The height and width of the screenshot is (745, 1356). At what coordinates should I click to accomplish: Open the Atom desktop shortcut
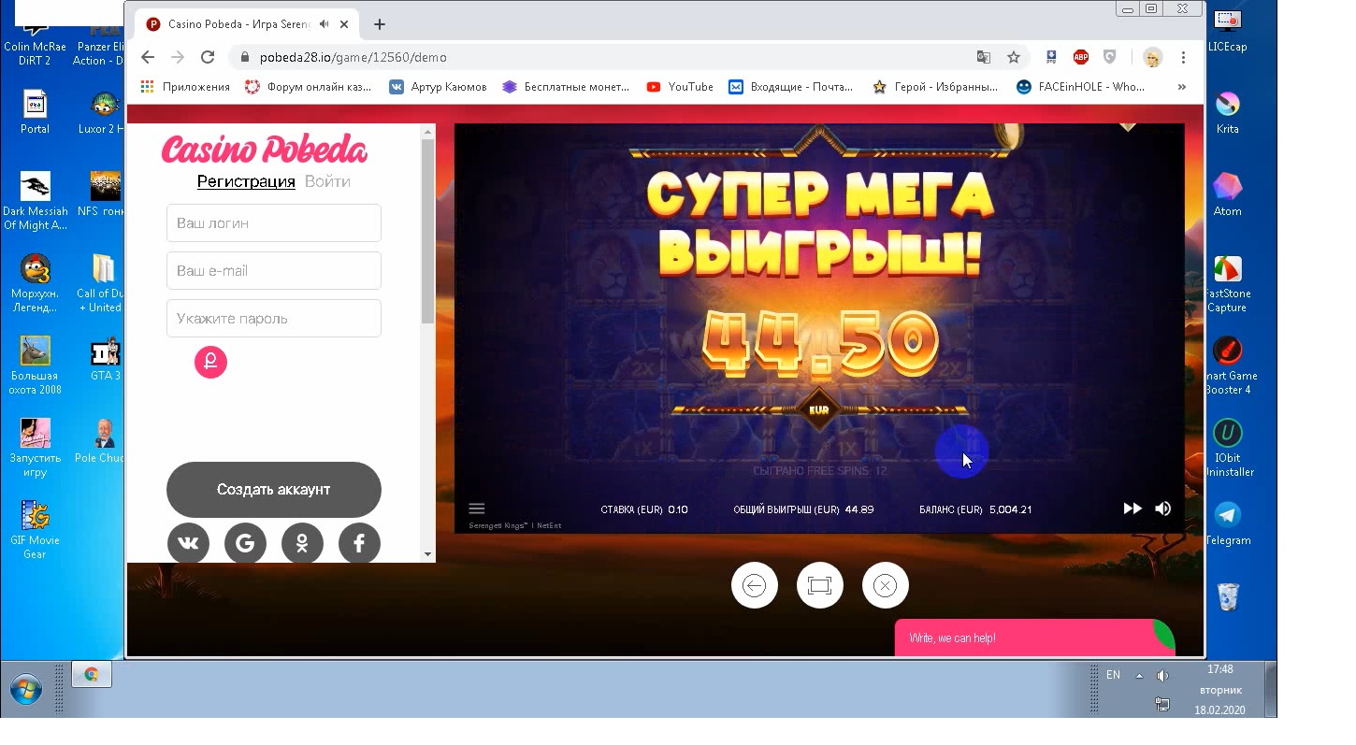coord(1227,194)
